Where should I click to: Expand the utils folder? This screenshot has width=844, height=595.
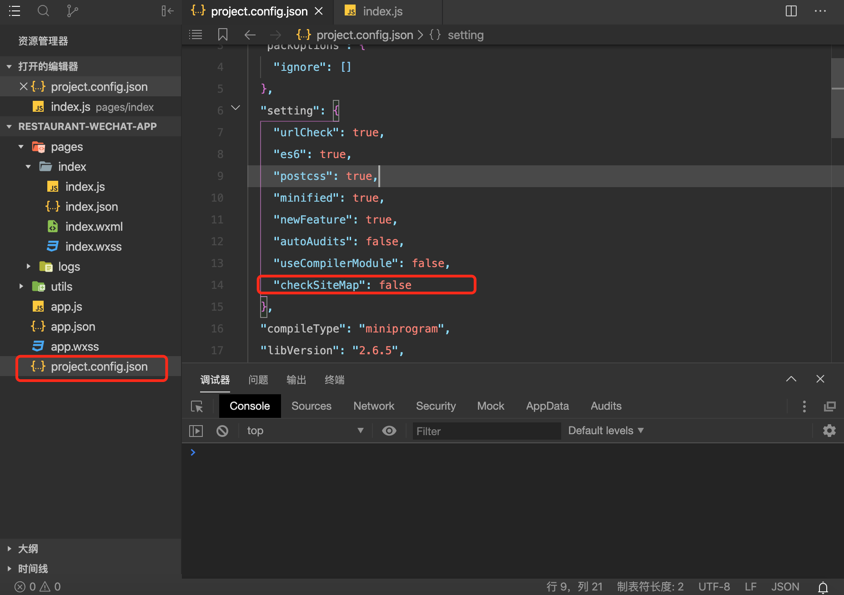(x=21, y=287)
